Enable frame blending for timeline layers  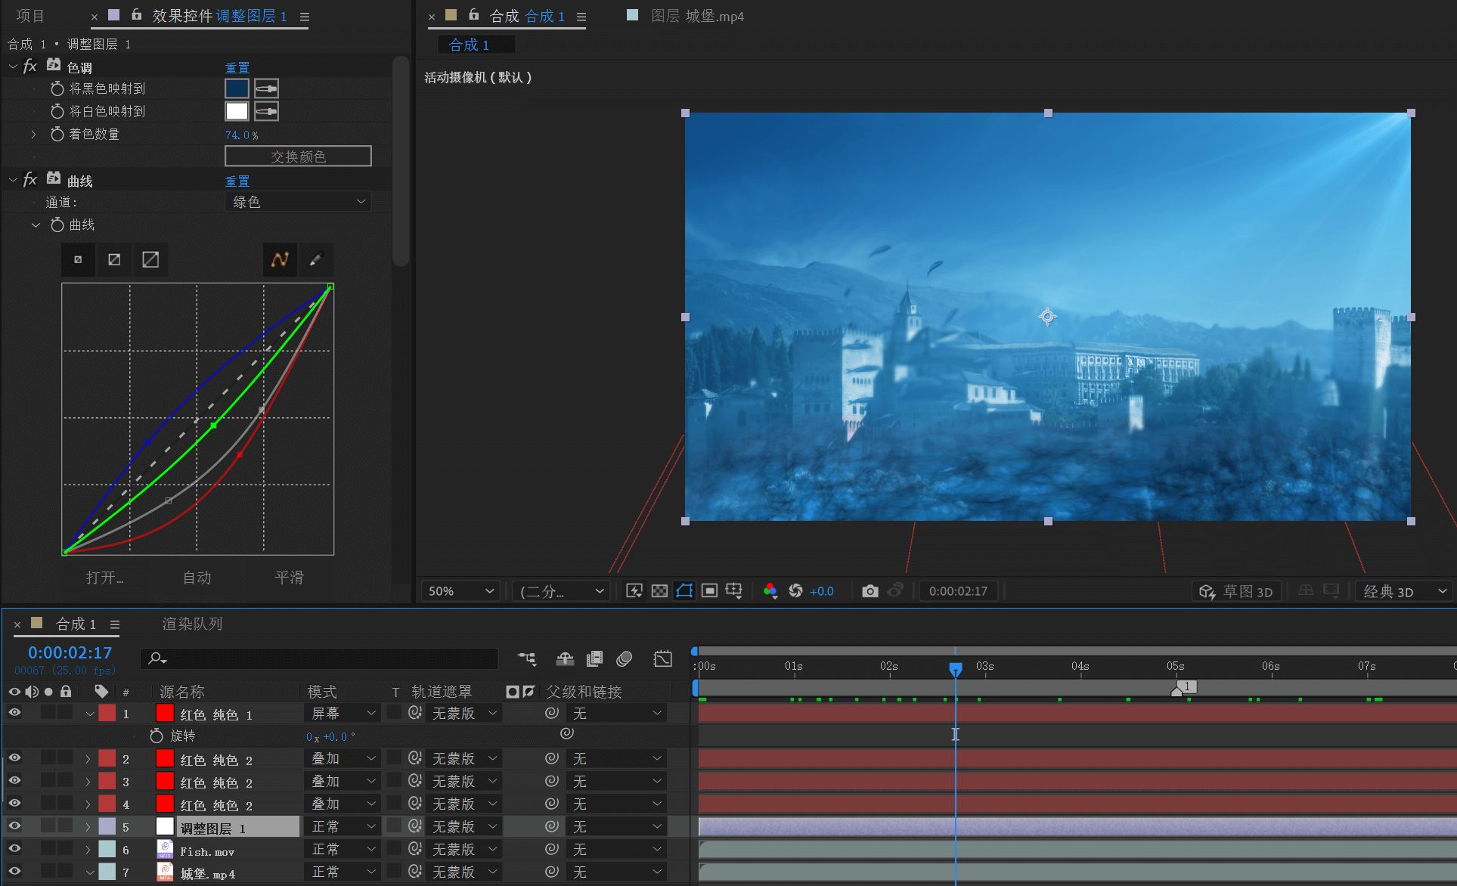[x=594, y=658]
